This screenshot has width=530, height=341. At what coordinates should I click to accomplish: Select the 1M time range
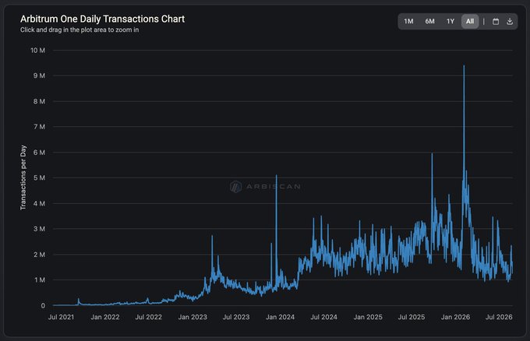click(408, 21)
